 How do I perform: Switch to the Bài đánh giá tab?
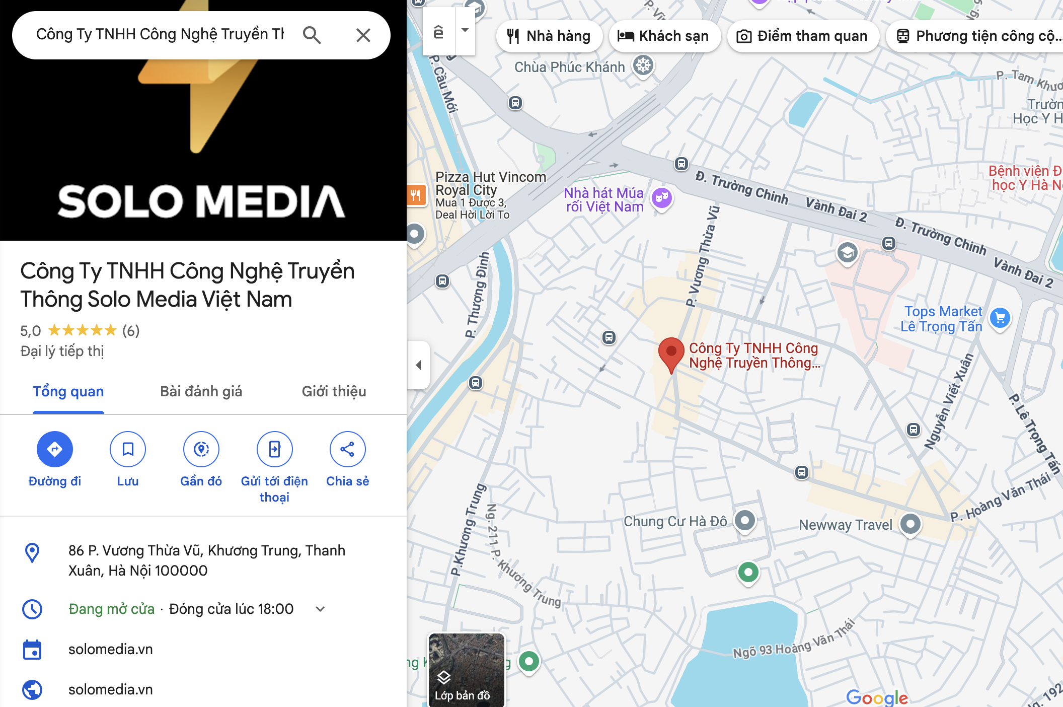(x=201, y=392)
